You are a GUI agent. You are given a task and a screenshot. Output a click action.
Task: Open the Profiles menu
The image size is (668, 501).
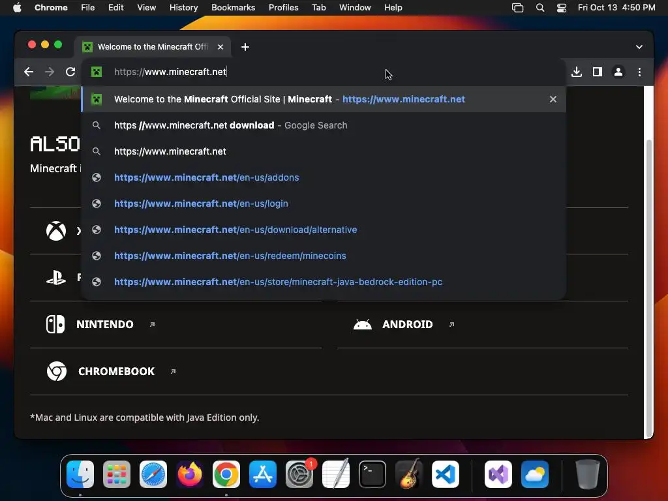(x=283, y=7)
